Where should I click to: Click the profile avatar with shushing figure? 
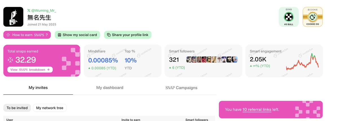click(x=13, y=17)
